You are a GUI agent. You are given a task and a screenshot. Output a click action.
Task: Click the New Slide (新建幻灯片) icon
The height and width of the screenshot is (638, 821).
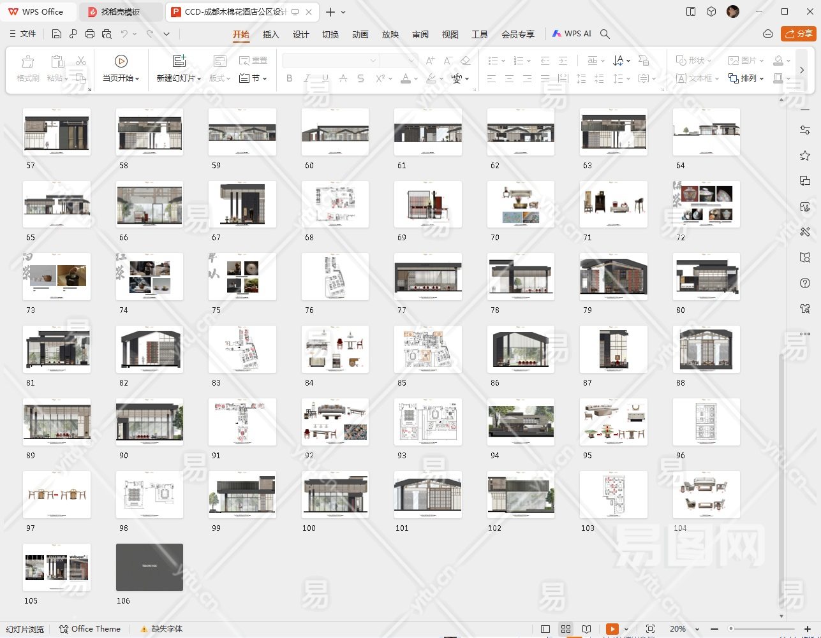(x=179, y=61)
